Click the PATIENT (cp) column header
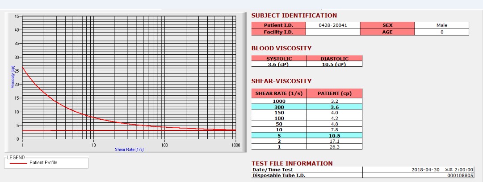This screenshot has width=483, height=182. point(335,93)
